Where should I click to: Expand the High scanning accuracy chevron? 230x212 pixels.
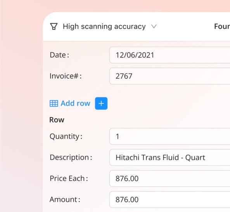[154, 26]
